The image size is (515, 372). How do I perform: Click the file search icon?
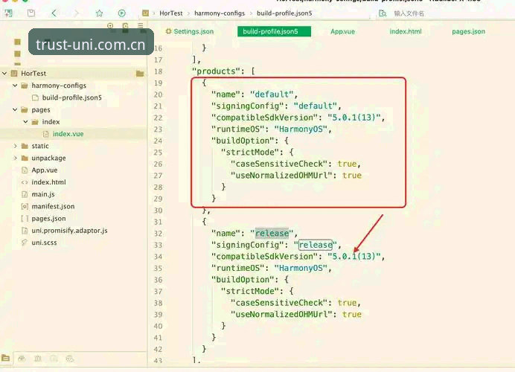click(383, 13)
